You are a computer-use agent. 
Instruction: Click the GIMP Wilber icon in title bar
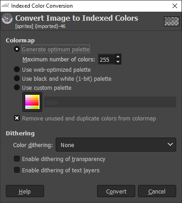[x=5, y=6]
